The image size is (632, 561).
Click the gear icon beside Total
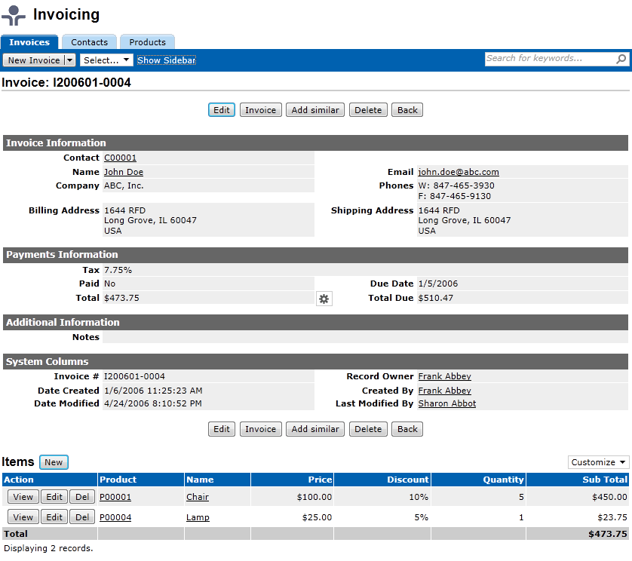tap(324, 299)
